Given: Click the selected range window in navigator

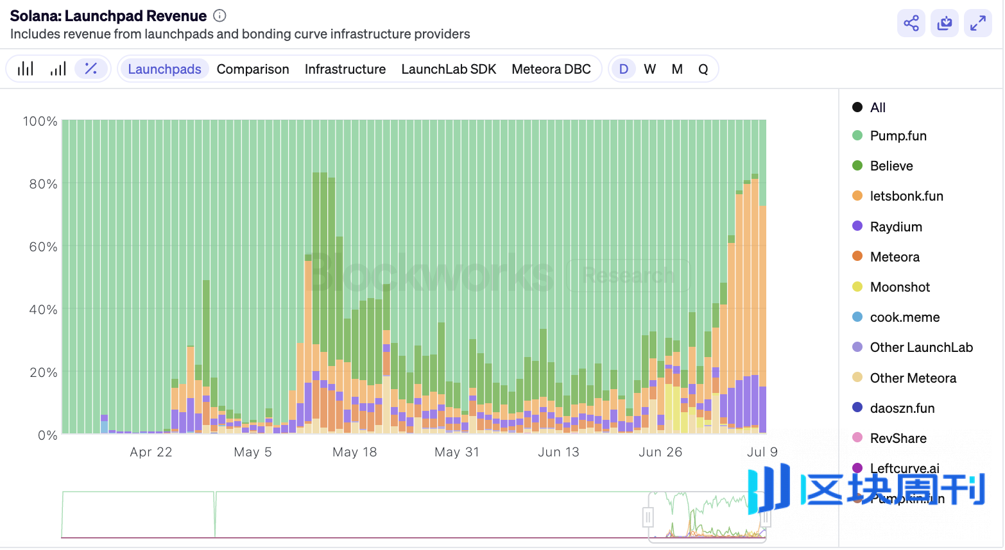Looking at the screenshot, I should (707, 517).
